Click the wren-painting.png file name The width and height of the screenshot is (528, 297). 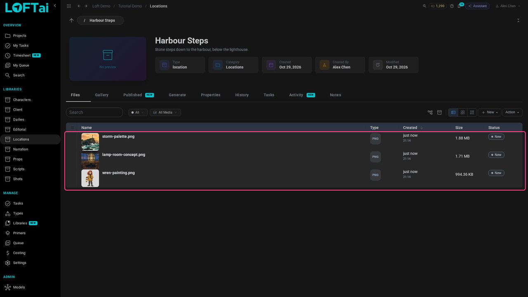(x=118, y=173)
